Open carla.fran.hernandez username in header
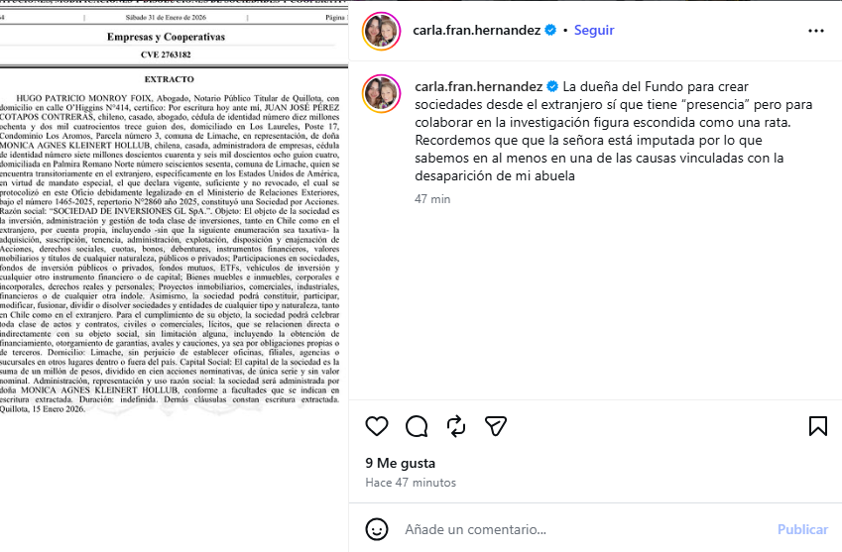 476,30
